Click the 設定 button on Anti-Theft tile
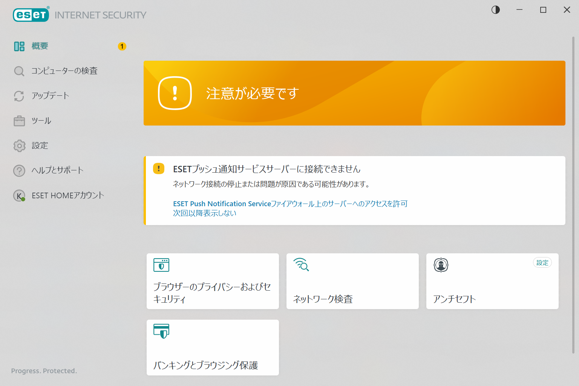 [x=542, y=263]
